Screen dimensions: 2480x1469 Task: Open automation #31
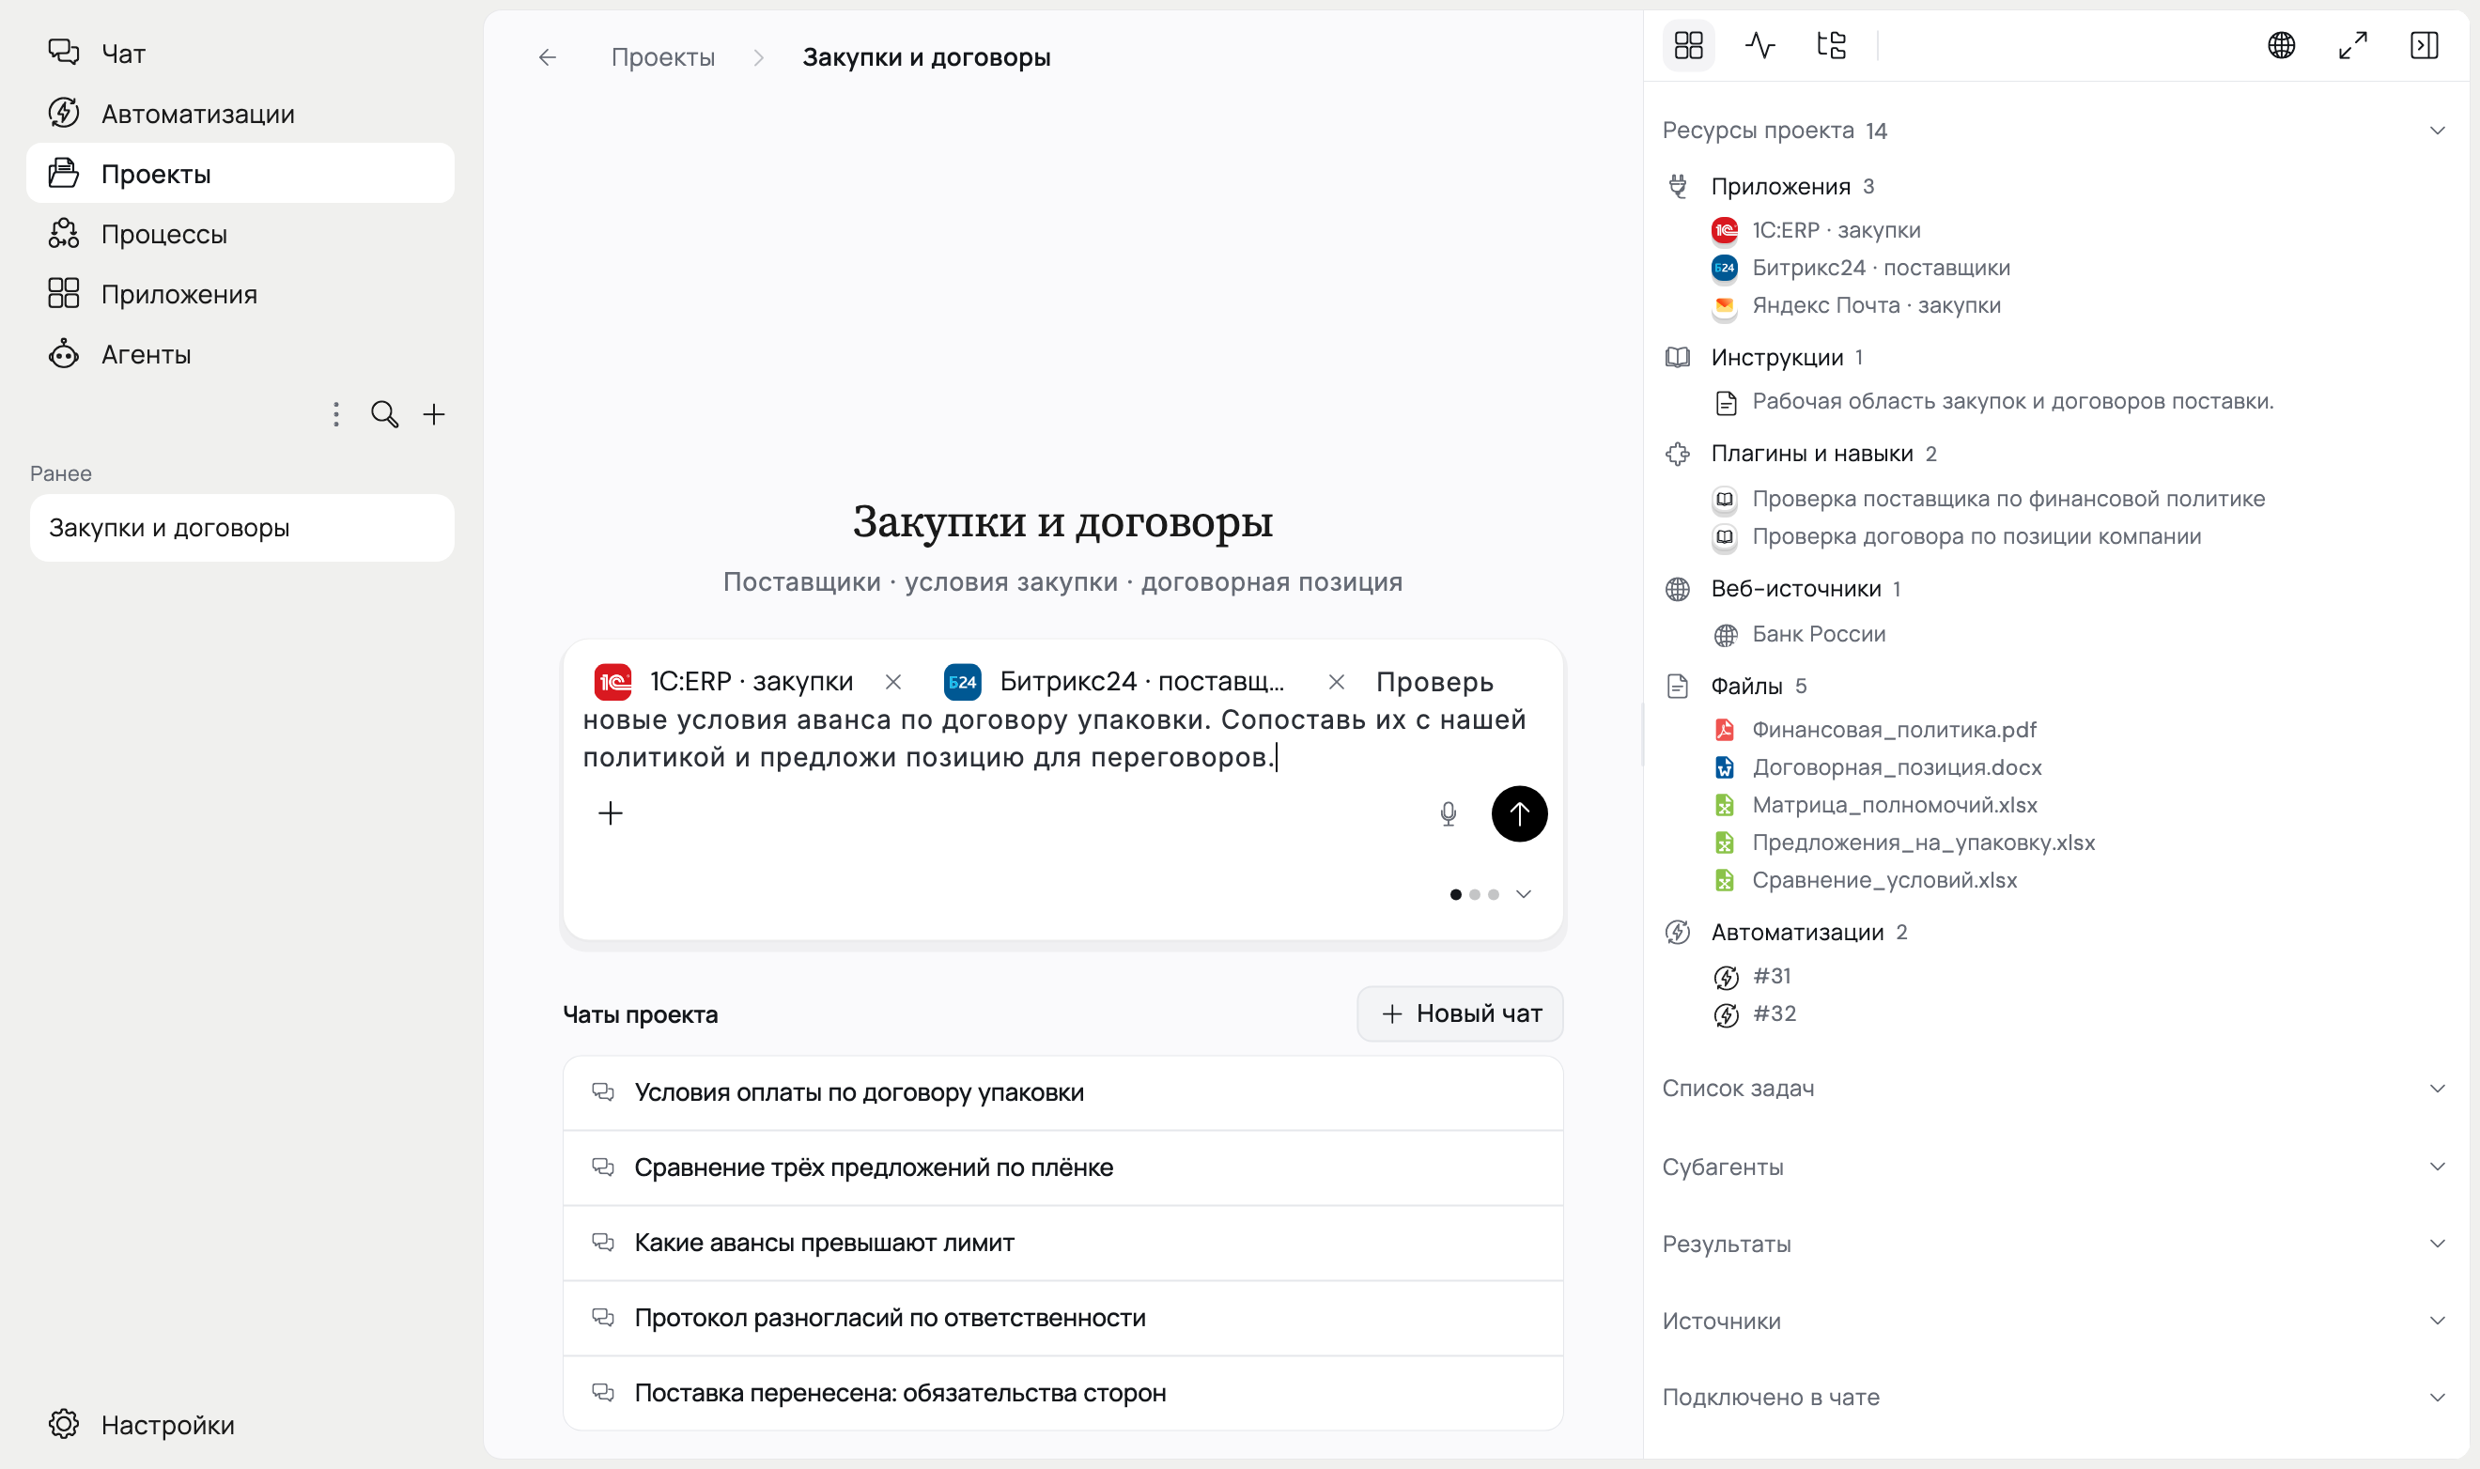tap(1751, 976)
